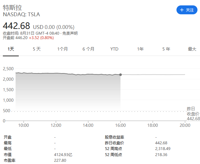Image resolution: width=200 pixels, height=164 pixels.
Task: Click the plus icon in 关注 button
Action: point(182,10)
